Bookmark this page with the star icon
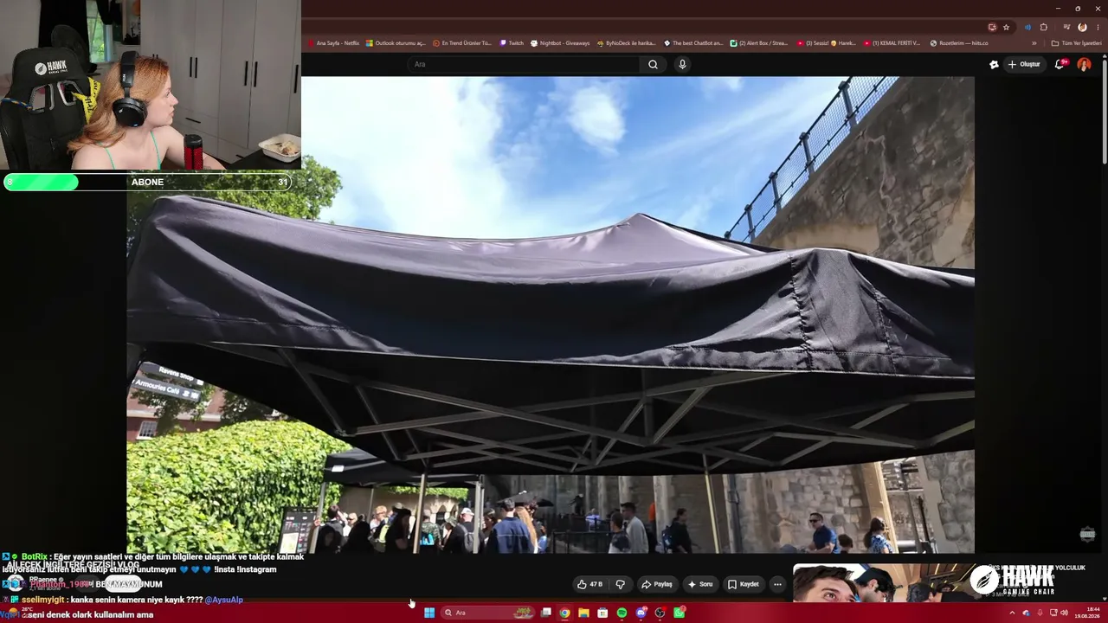Viewport: 1108px width, 623px height. (x=1006, y=27)
